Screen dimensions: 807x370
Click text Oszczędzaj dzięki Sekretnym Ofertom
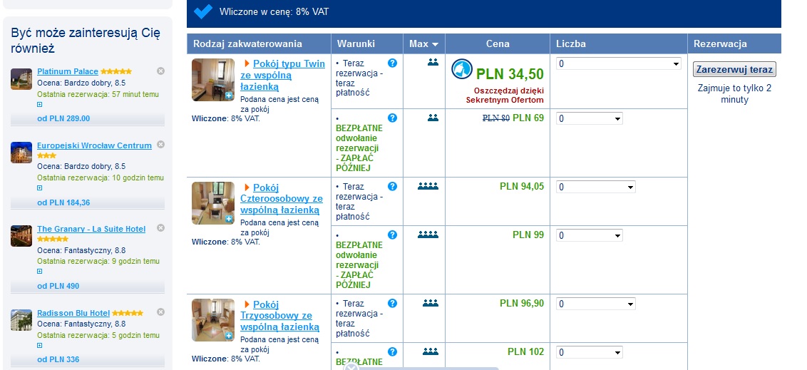(505, 96)
